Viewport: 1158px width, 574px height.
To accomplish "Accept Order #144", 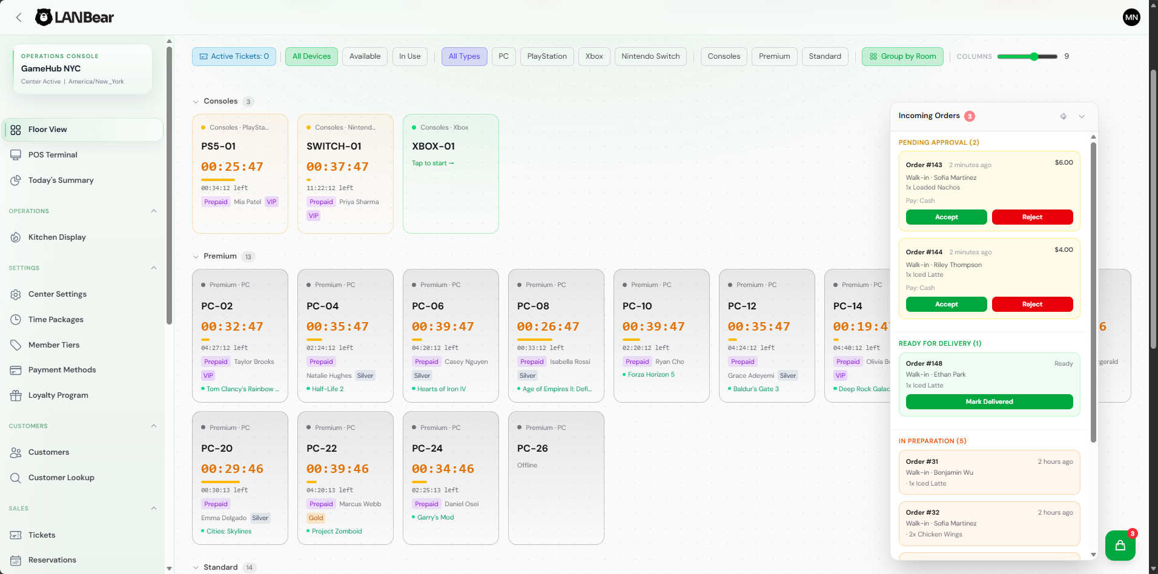I will pos(947,305).
